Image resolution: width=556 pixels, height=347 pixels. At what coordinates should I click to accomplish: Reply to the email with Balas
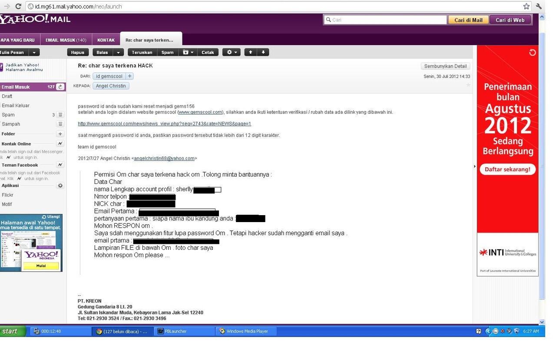click(x=103, y=52)
